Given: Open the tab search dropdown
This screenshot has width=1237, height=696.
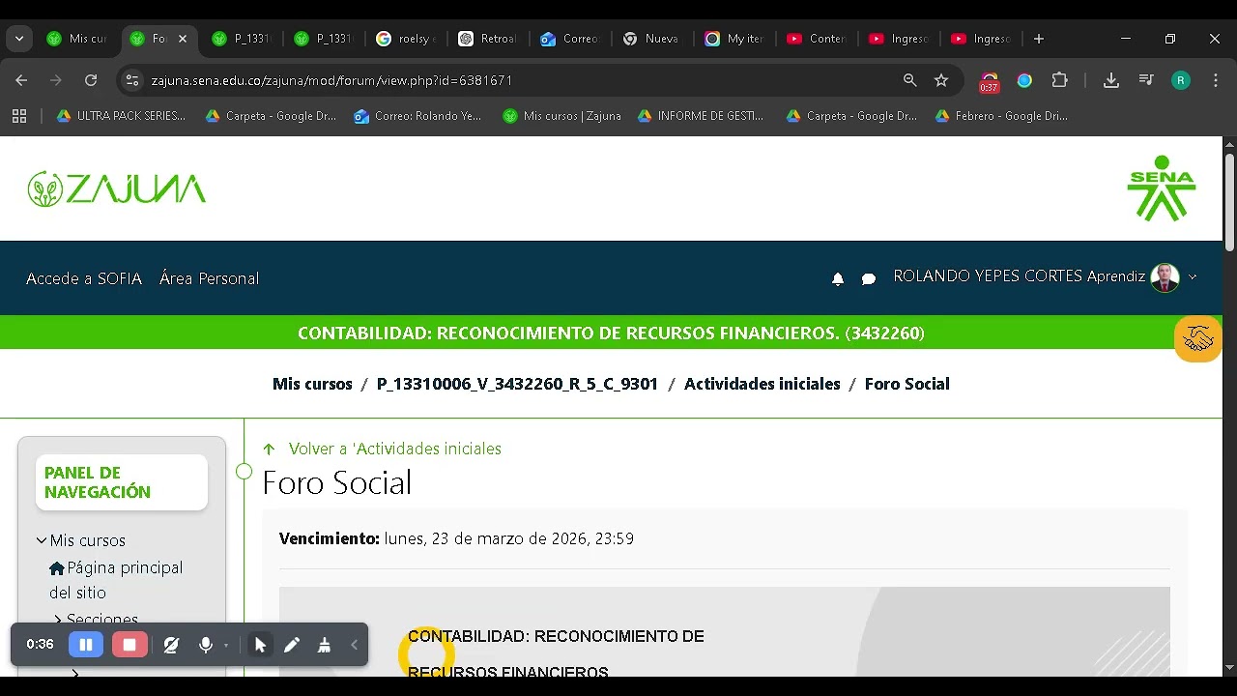Looking at the screenshot, I should click(x=19, y=39).
